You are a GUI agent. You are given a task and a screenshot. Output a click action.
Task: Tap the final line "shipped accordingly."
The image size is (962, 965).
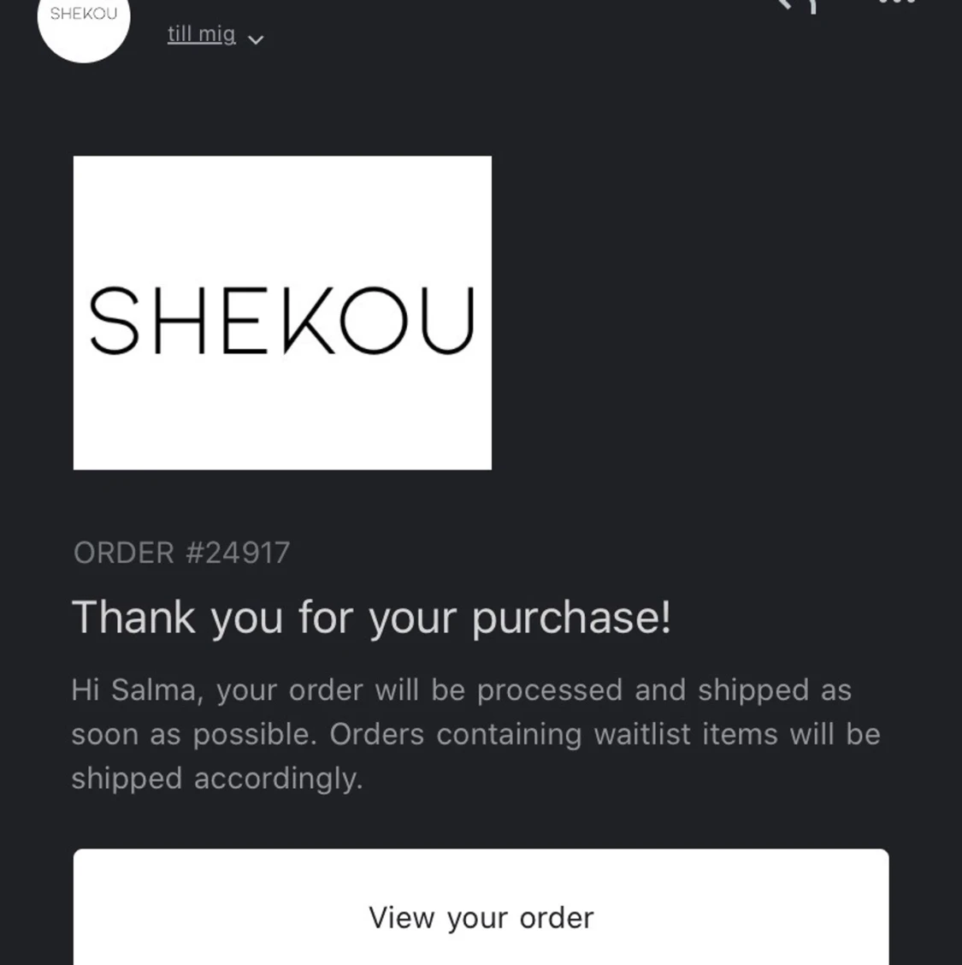click(217, 779)
